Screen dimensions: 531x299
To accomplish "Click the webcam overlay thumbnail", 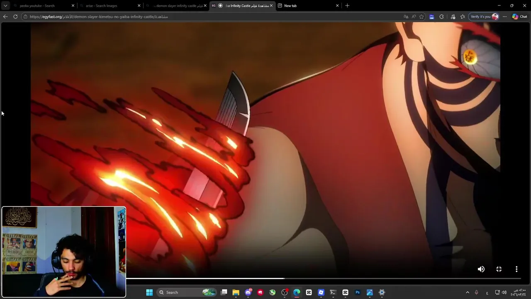I will [63, 252].
